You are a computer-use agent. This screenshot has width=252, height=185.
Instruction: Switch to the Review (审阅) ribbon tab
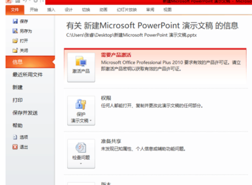point(150,10)
